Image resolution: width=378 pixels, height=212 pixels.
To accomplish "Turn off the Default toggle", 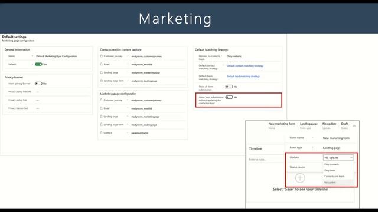I will coord(38,64).
